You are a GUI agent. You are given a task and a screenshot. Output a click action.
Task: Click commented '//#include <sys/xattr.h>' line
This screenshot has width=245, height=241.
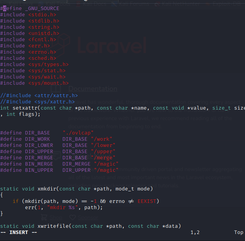tap(37, 102)
